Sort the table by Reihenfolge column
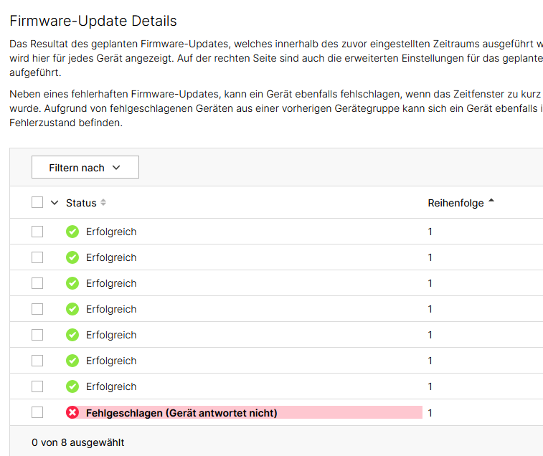The image size is (543, 456). (455, 203)
